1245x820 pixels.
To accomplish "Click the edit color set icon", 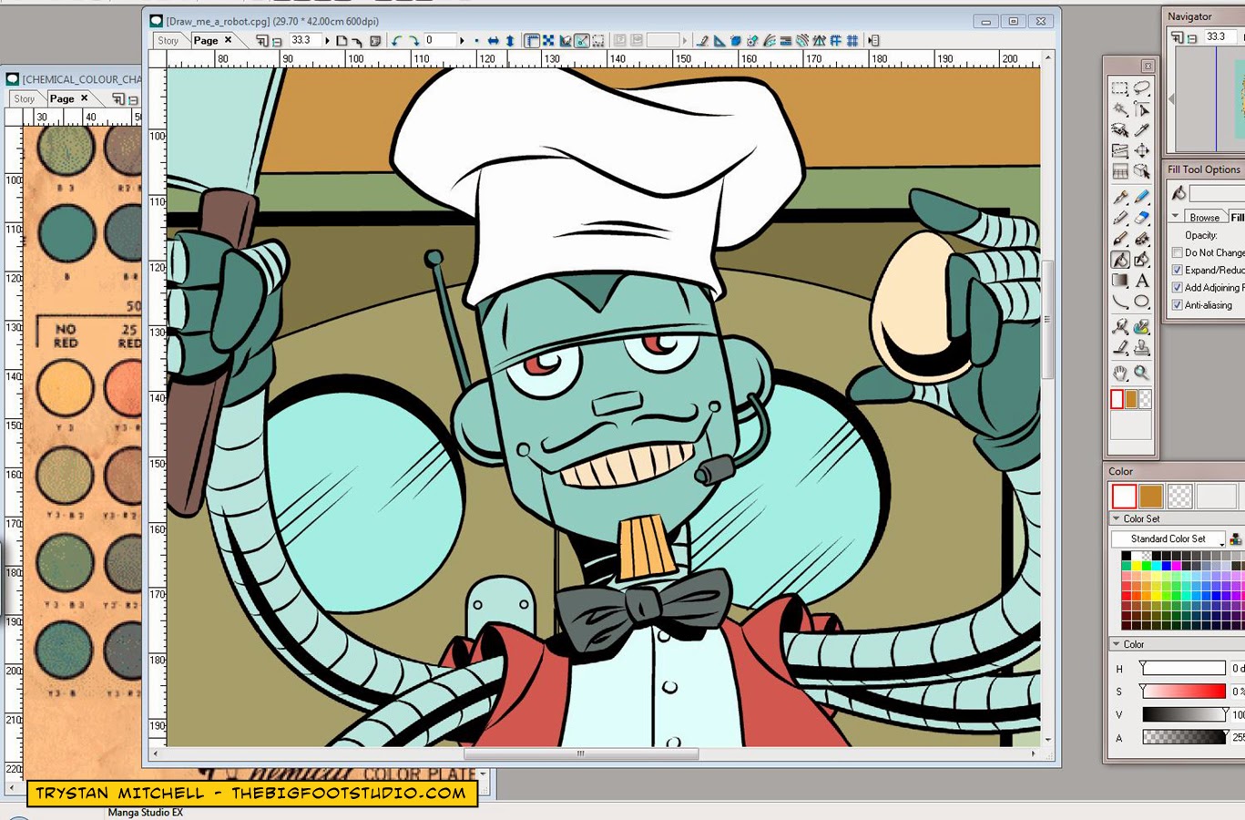I will (x=1236, y=539).
